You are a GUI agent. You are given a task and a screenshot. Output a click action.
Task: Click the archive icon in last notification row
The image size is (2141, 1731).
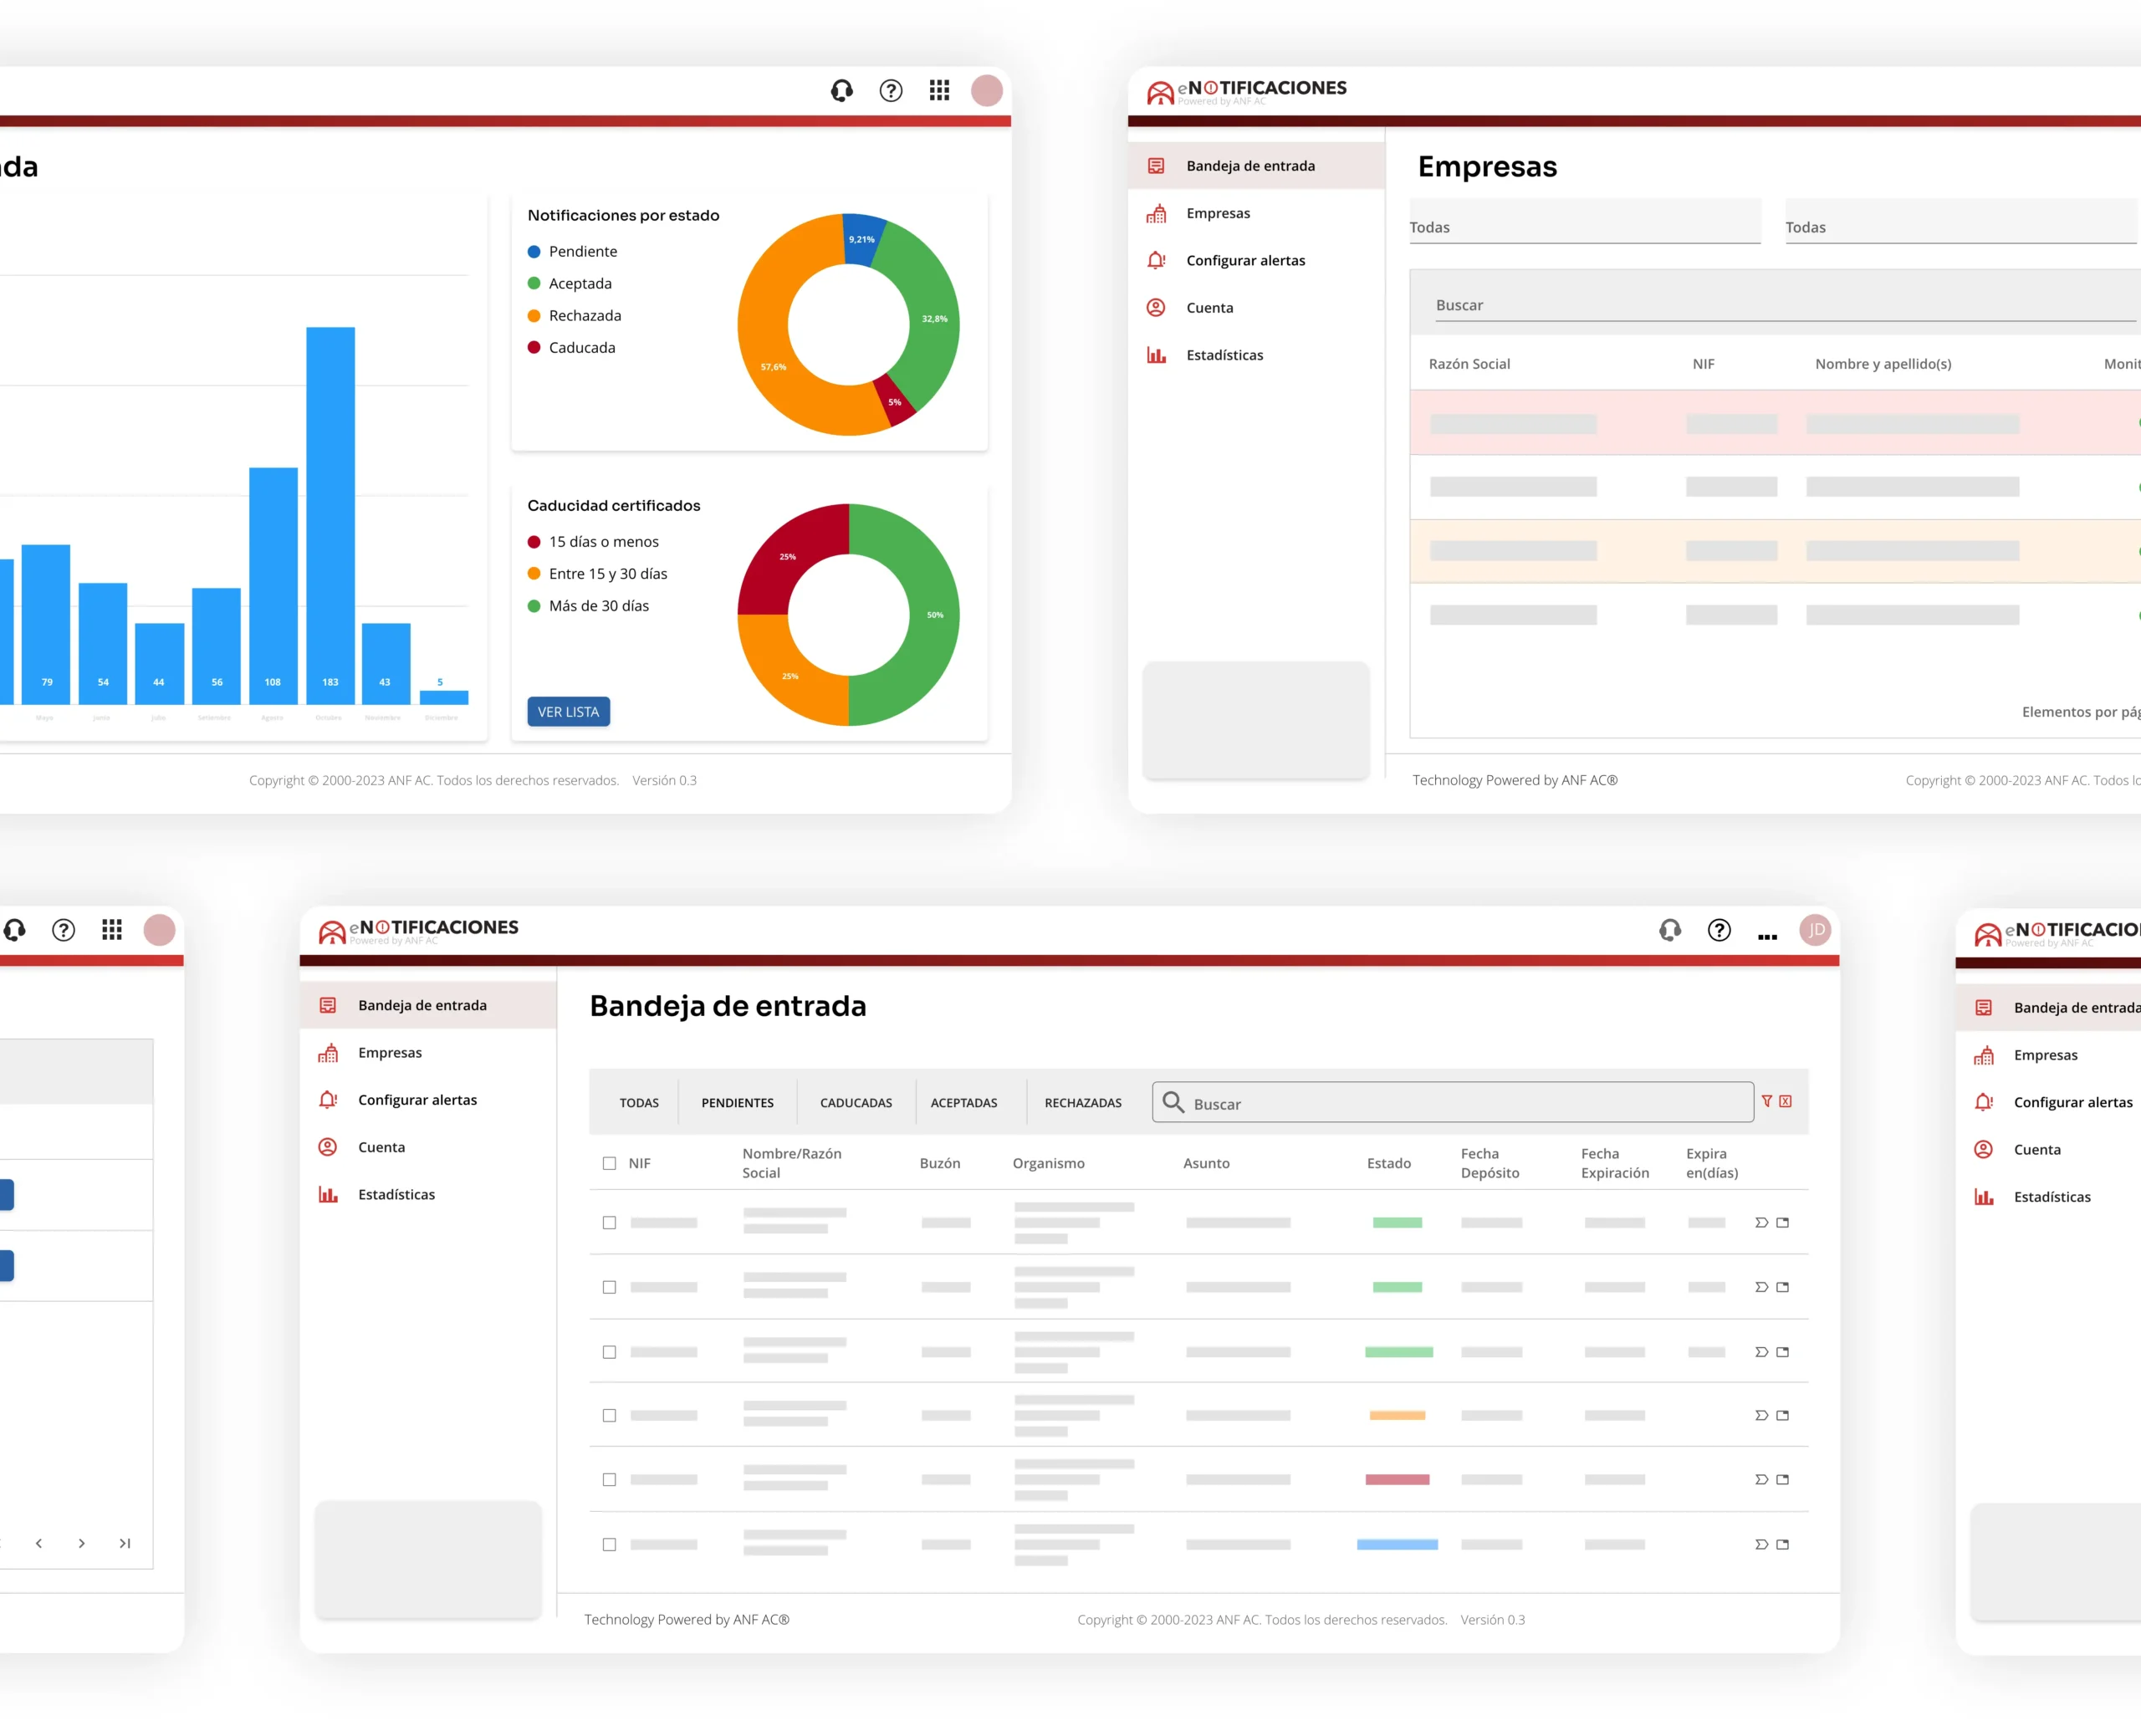1782,1545
